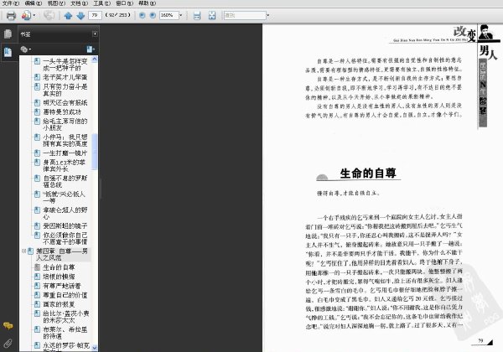The height and width of the screenshot is (352, 503).
Task: Select the fit one full page icon
Action: tap(212, 15)
